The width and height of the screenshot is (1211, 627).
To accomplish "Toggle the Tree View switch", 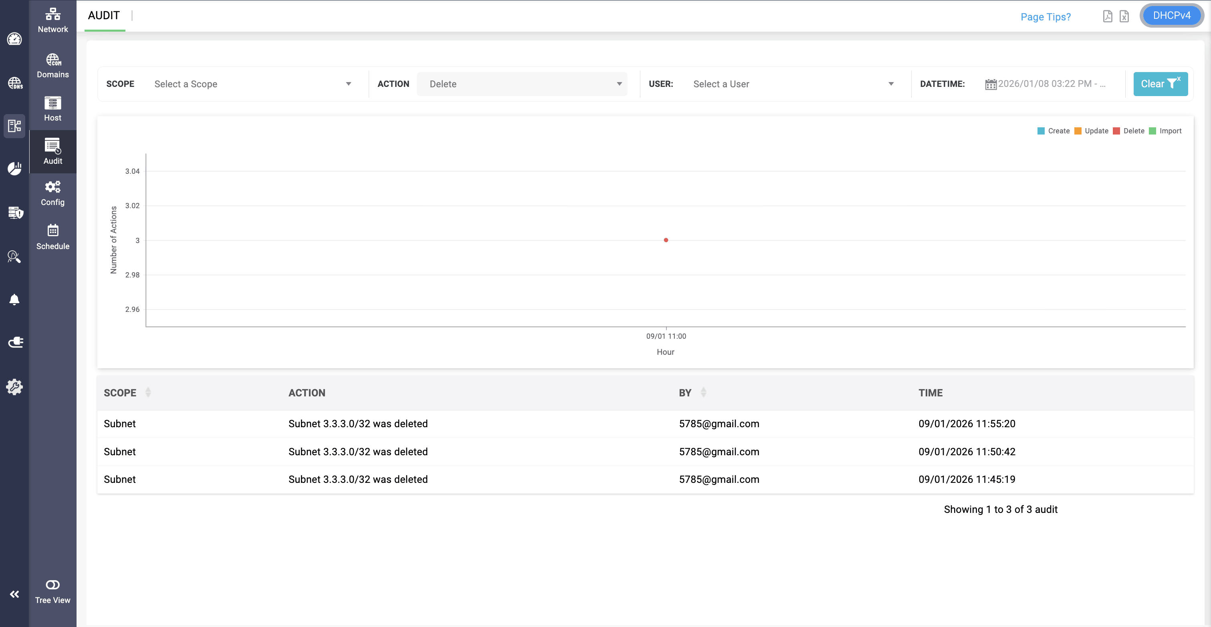I will click(52, 585).
